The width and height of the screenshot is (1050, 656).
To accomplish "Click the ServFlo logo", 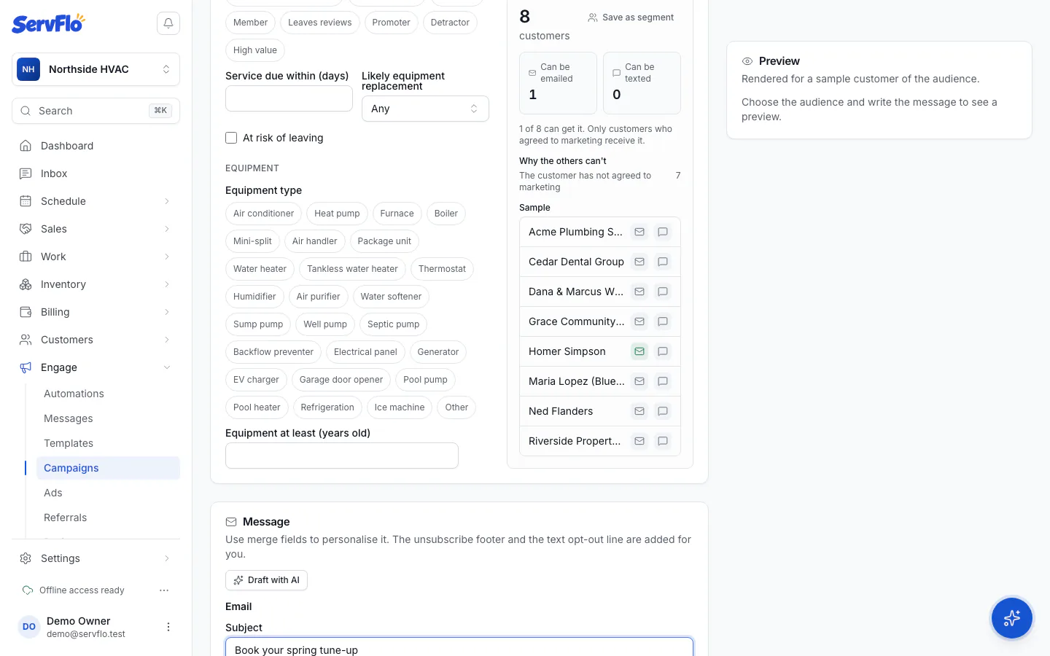I will pos(48,23).
